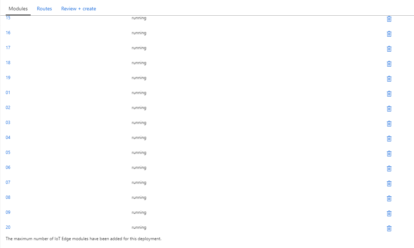Viewport: 414px width, 248px height.
Task: Delete module 15 using its trash icon
Action: (x=389, y=19)
